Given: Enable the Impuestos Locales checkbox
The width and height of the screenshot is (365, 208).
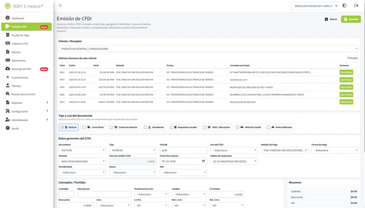Looking at the screenshot, I should (172, 127).
